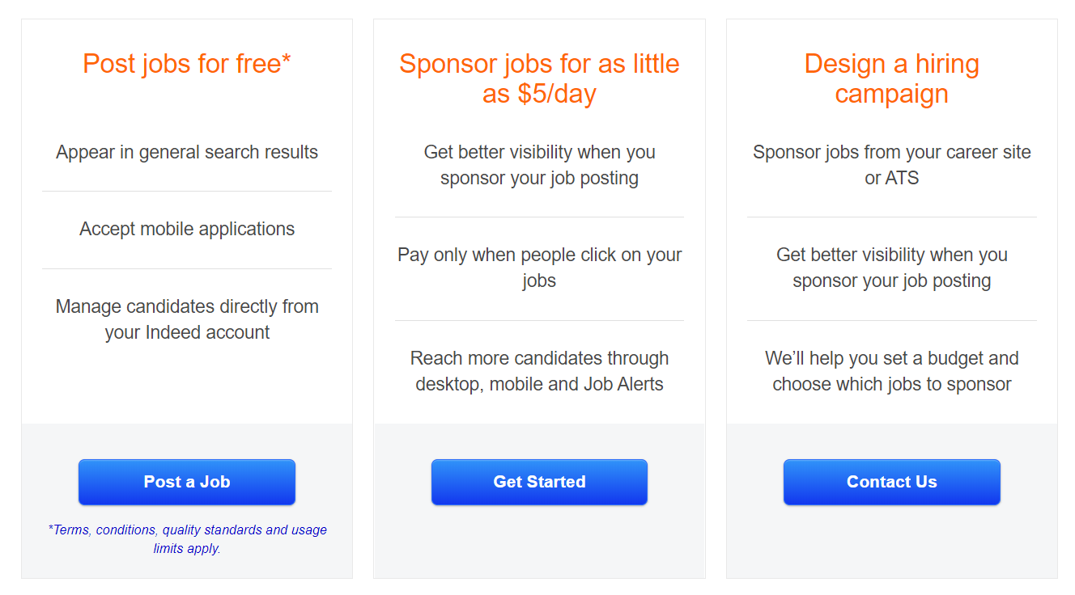Click 'Manage candidates directly from' feature text

tap(187, 306)
